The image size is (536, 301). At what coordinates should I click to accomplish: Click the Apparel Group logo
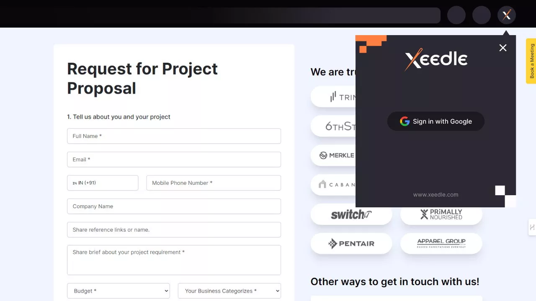[441, 243]
